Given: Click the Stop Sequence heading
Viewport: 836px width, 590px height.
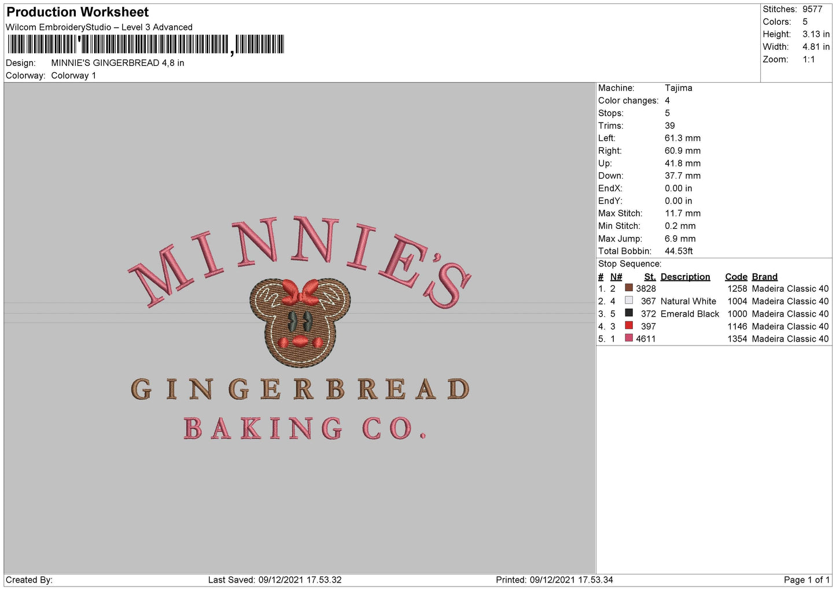Looking at the screenshot, I should pos(629,264).
